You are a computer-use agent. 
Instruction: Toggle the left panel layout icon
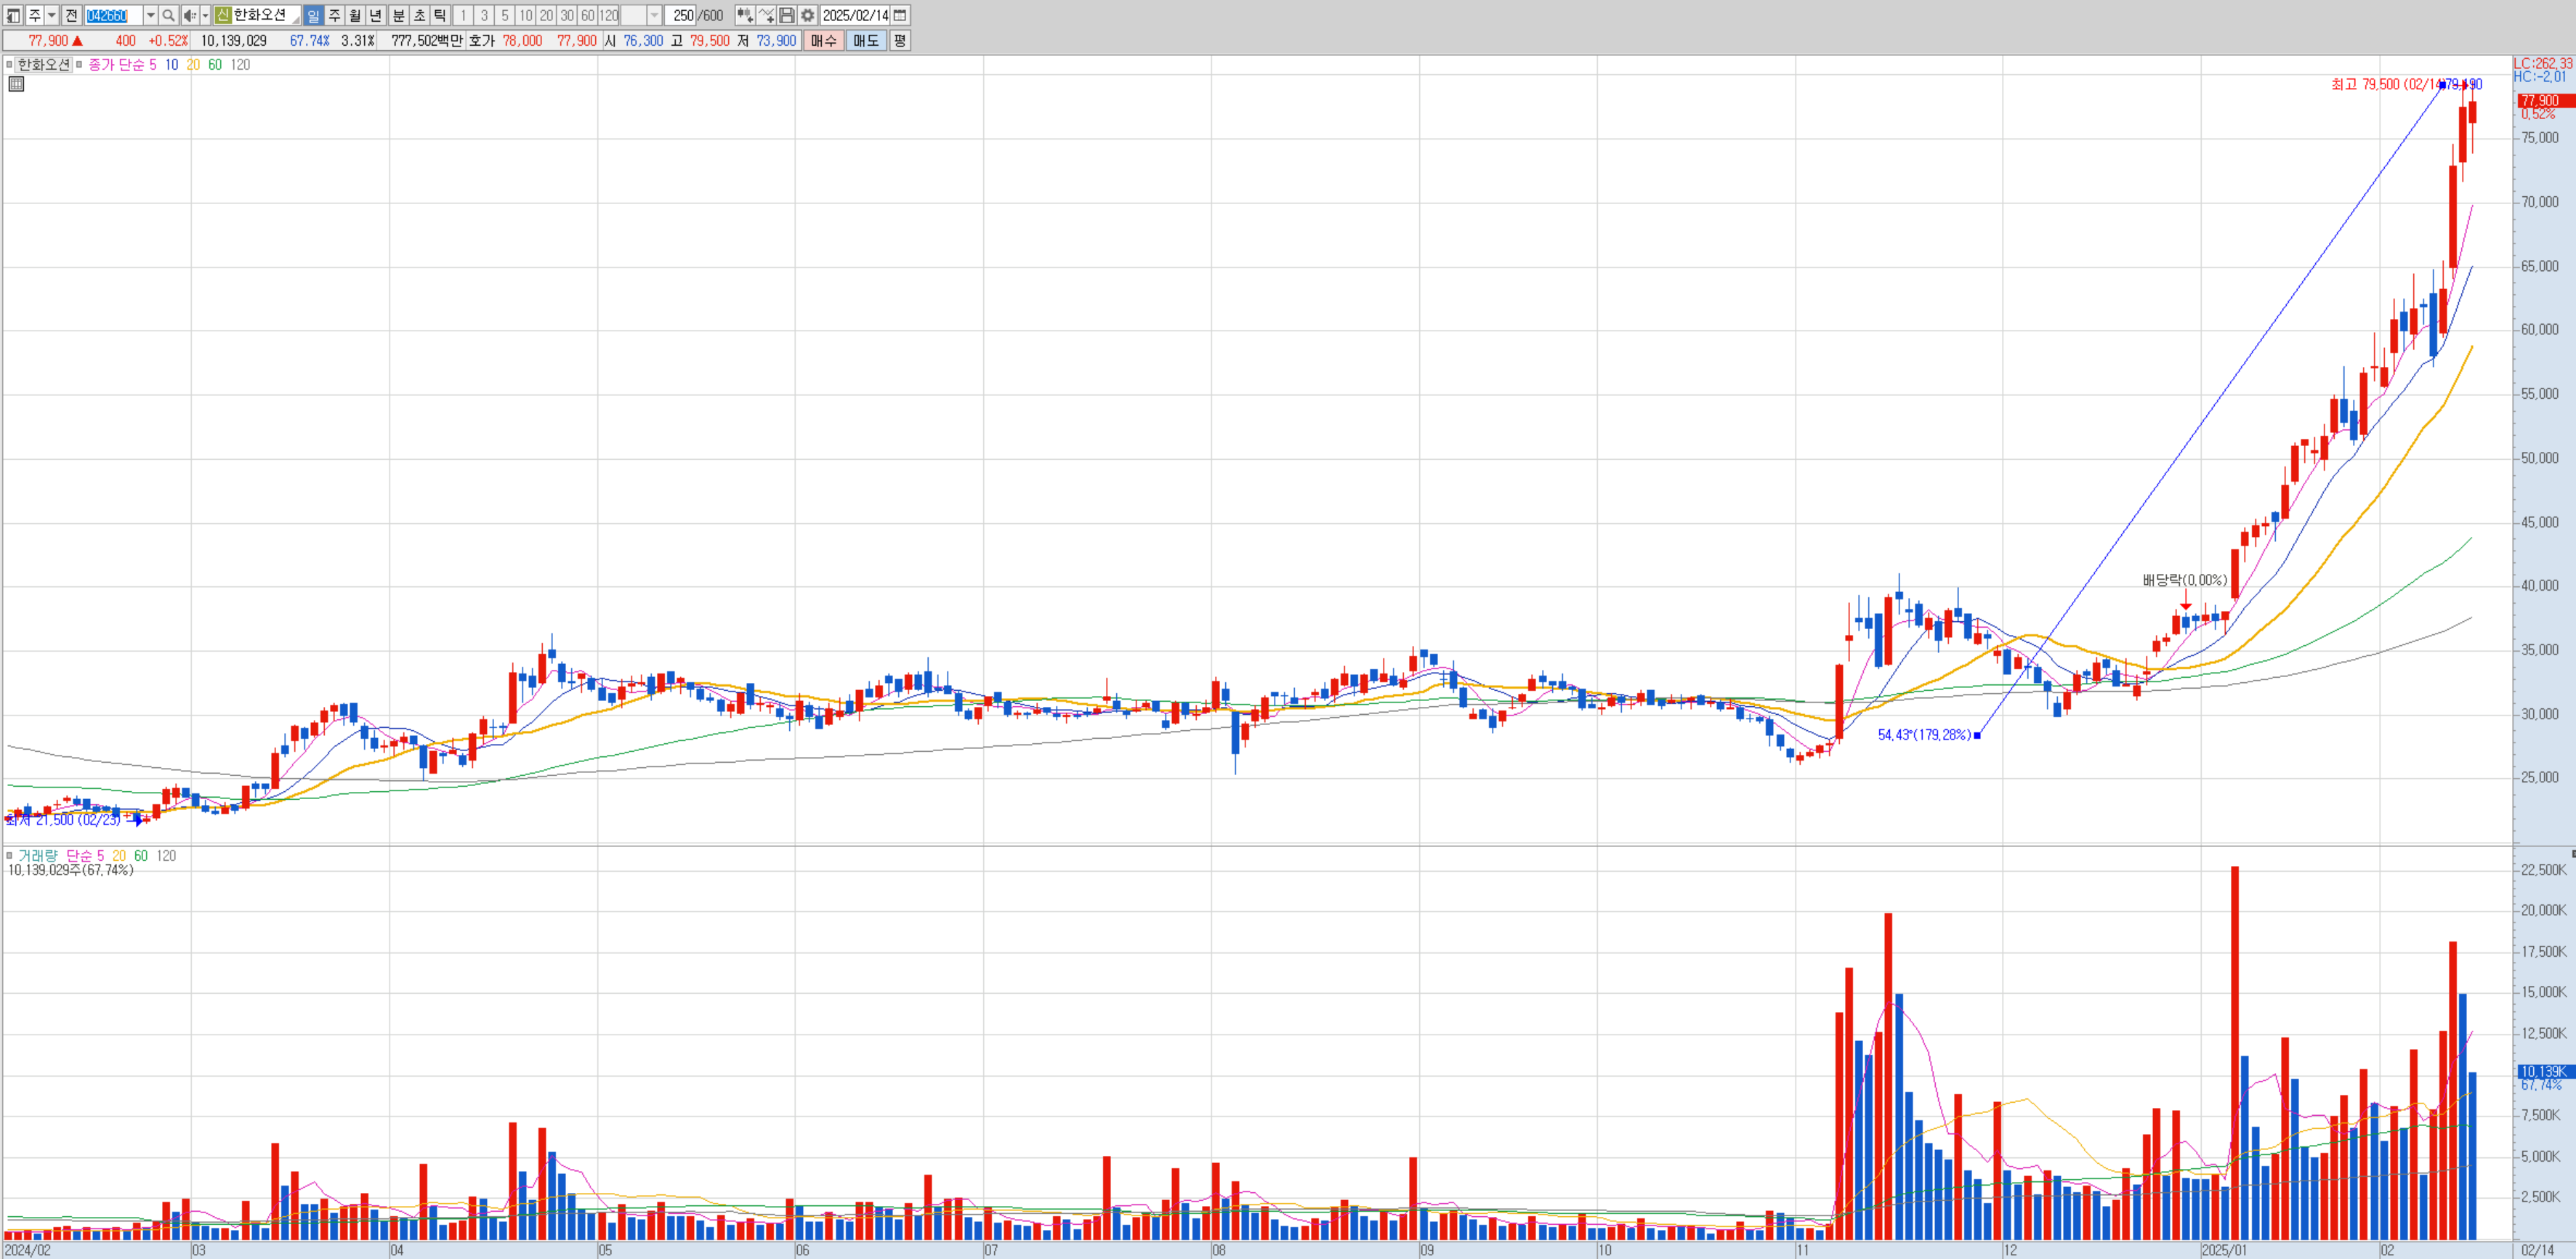pos(13,15)
